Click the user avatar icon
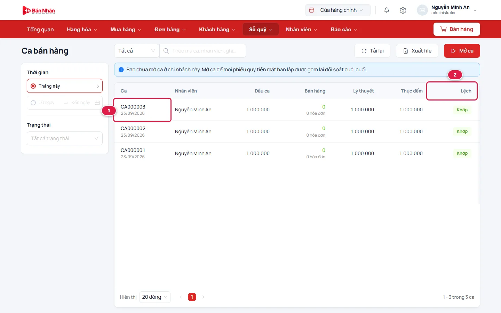The image size is (501, 313). point(422,10)
